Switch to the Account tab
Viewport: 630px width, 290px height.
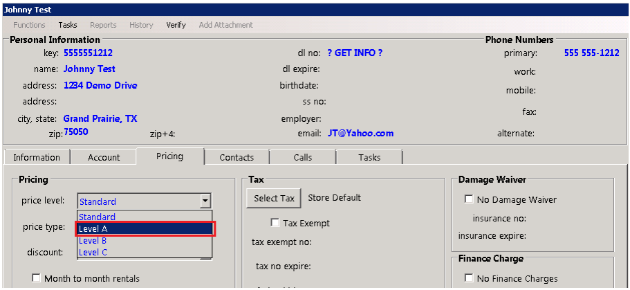point(104,158)
